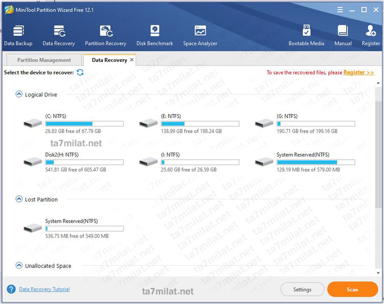Collapse the Unallocated Space section

(19, 265)
